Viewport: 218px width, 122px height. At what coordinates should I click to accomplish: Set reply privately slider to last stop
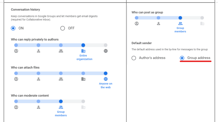click(106, 45)
